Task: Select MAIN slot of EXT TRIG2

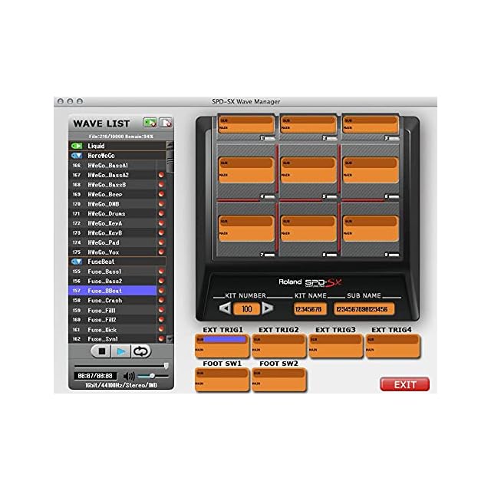Action: point(278,350)
